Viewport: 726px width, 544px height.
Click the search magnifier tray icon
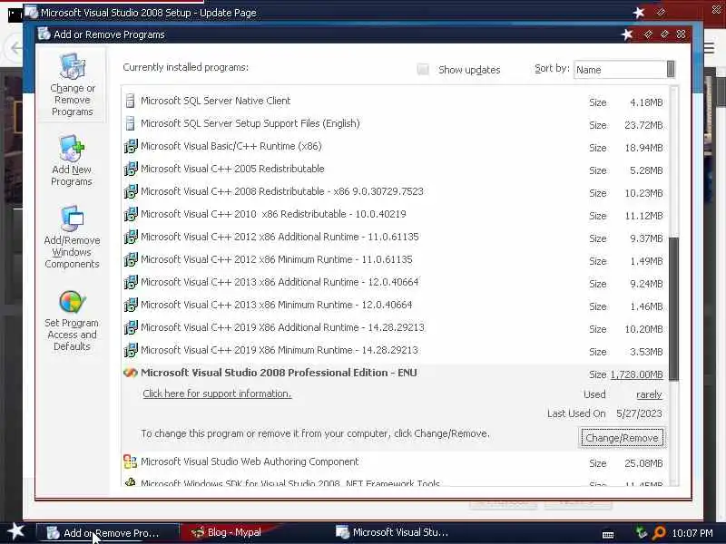pyautogui.click(x=659, y=533)
